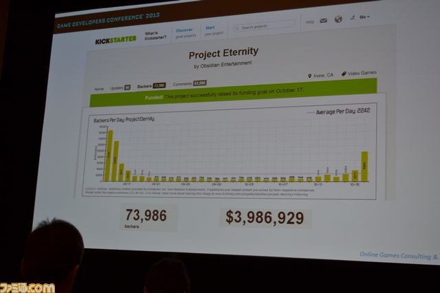
Task: Click the Irvine, CA location link
Action: coord(323,75)
